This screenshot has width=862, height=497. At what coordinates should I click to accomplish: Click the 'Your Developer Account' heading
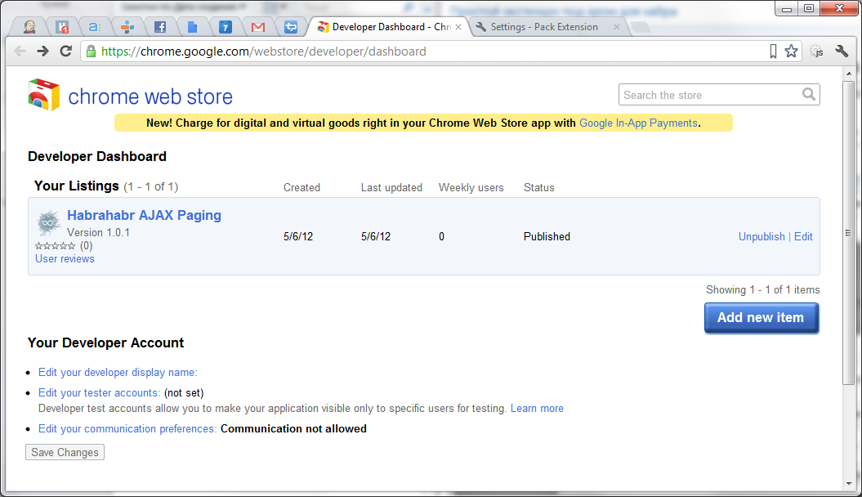point(105,343)
